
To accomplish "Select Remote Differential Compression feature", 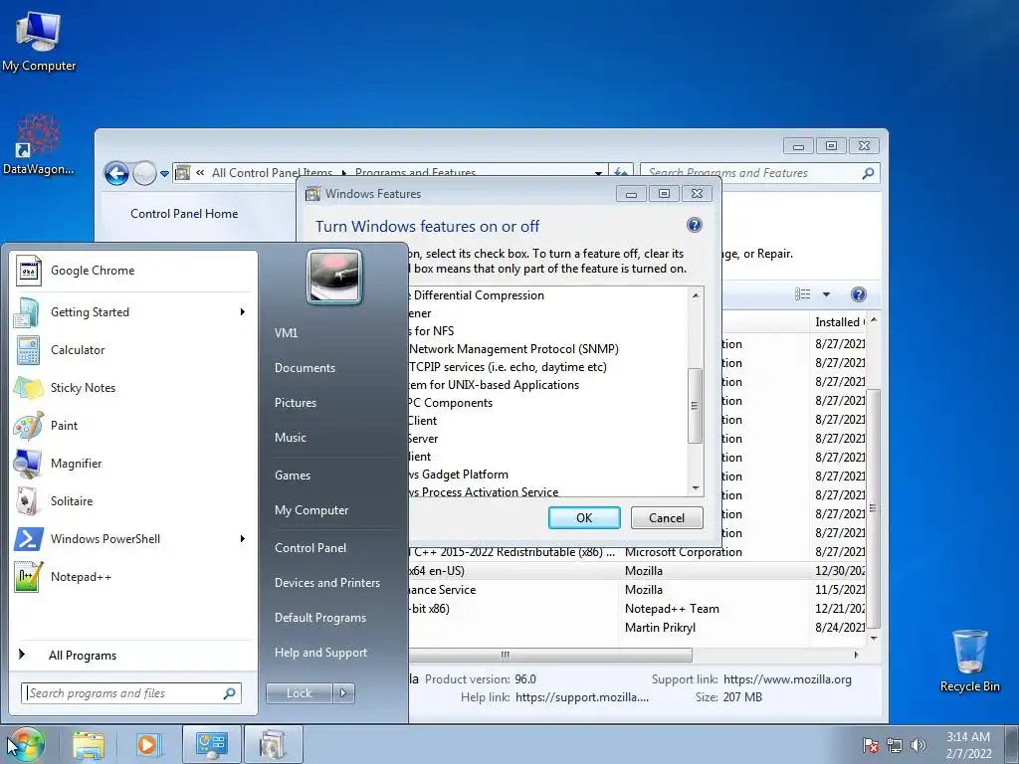I will pos(476,294).
